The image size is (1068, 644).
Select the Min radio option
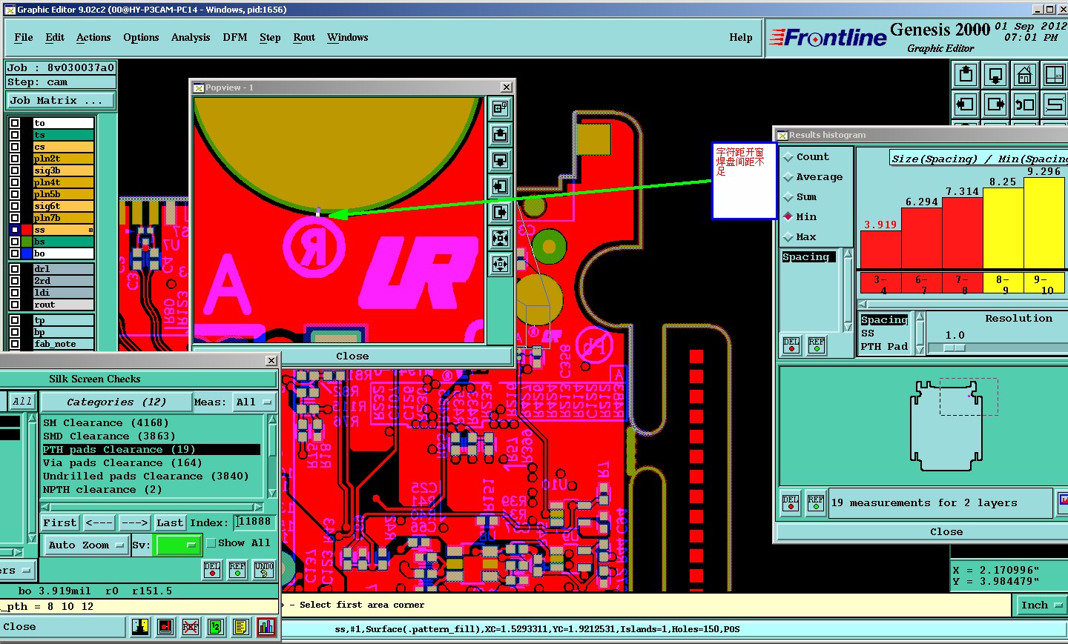tap(788, 216)
